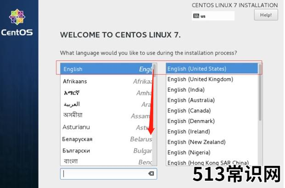Choose English (Australia) locale
The width and height of the screenshot is (285, 188).
coord(212,100)
